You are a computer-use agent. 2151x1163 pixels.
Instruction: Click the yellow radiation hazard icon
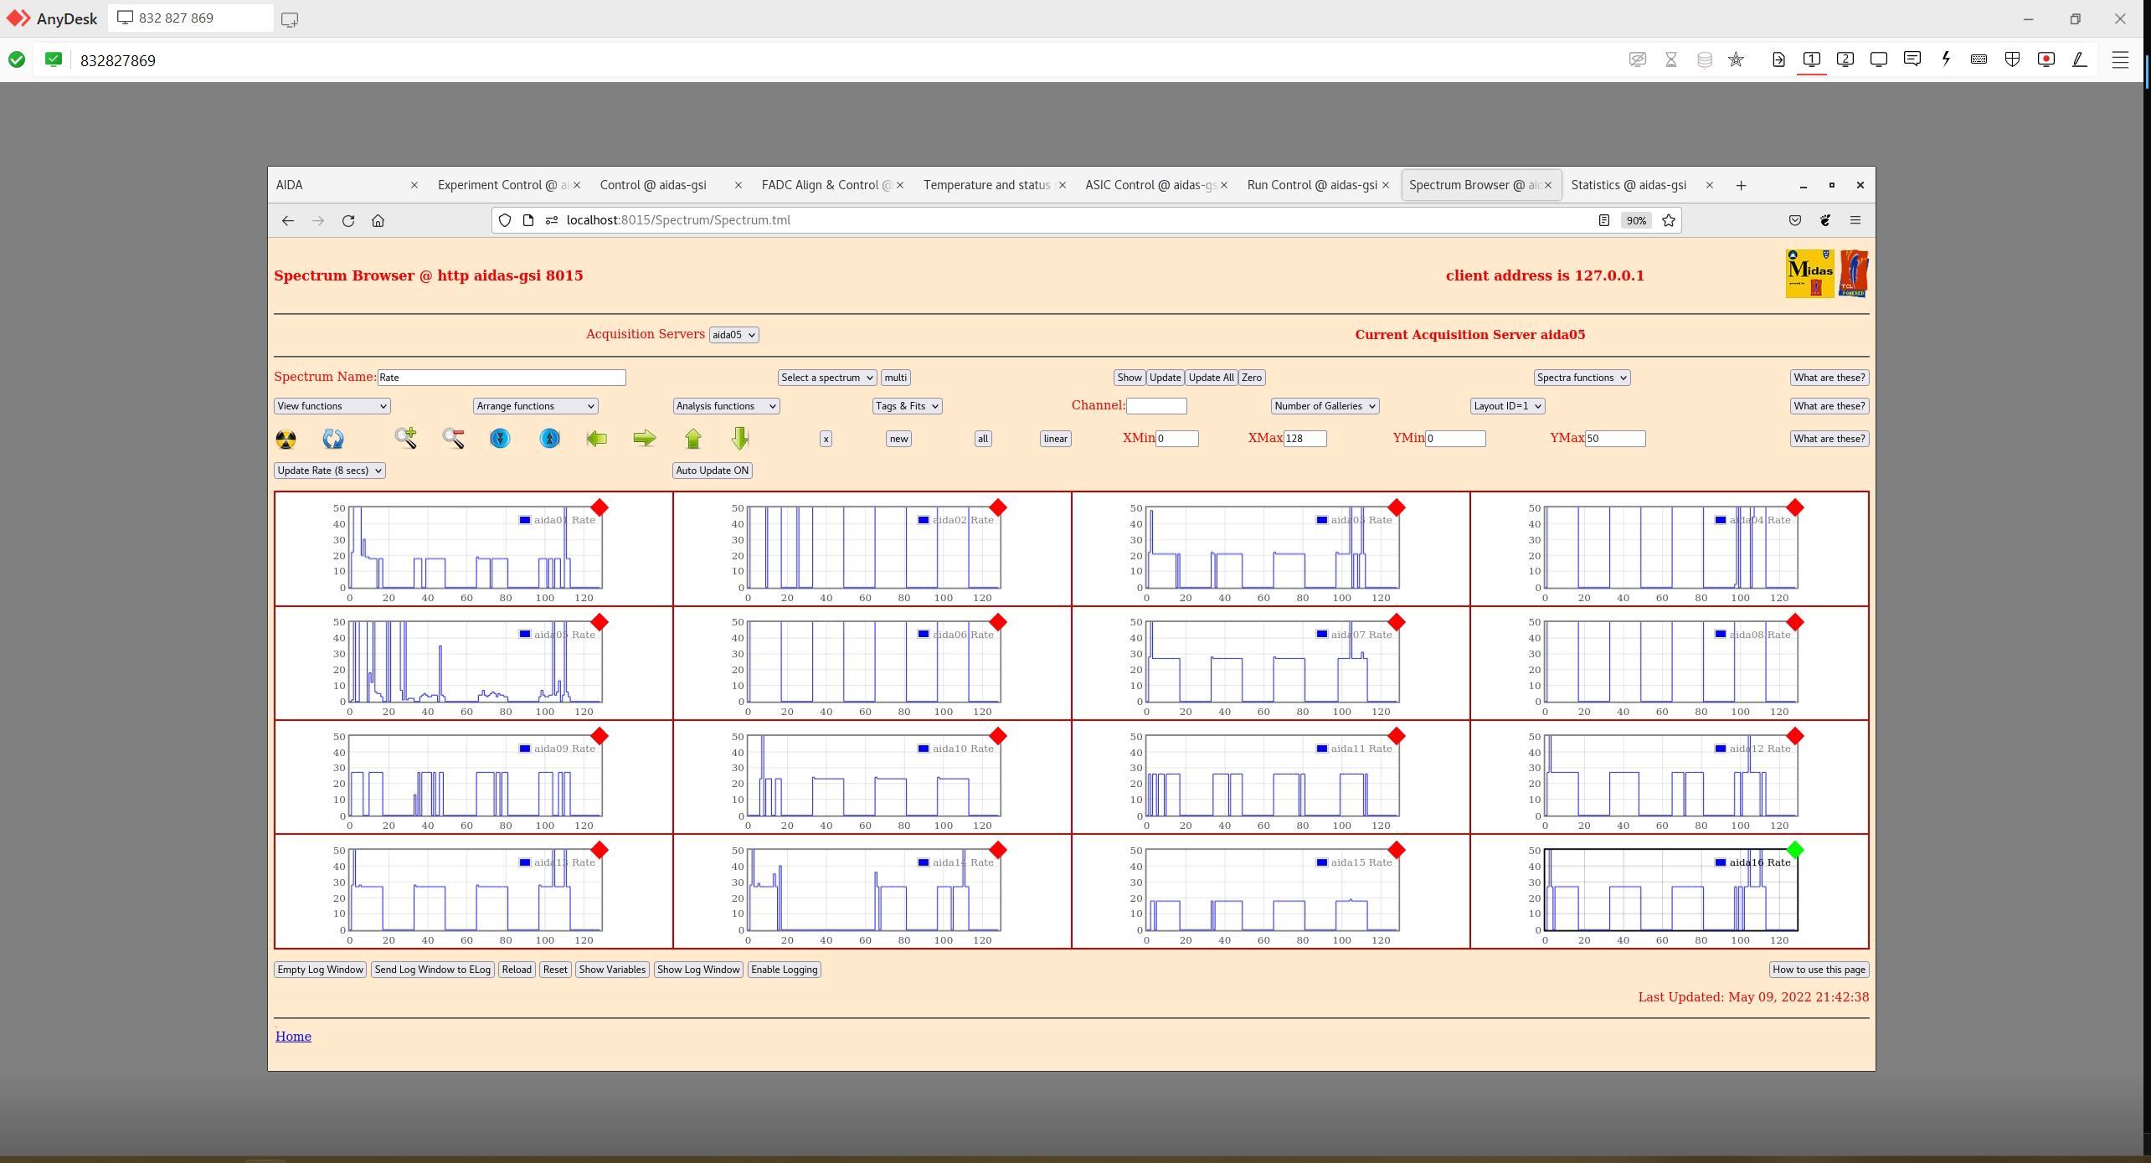coord(286,439)
